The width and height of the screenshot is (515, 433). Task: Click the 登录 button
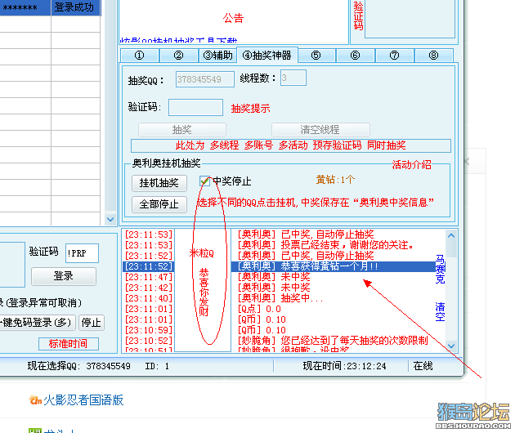(x=64, y=276)
